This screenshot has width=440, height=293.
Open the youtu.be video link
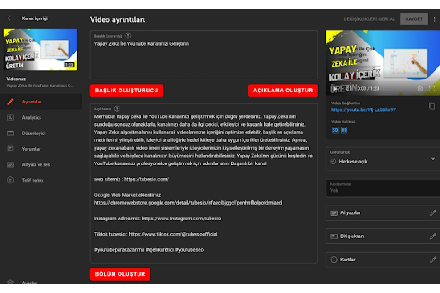(363, 110)
